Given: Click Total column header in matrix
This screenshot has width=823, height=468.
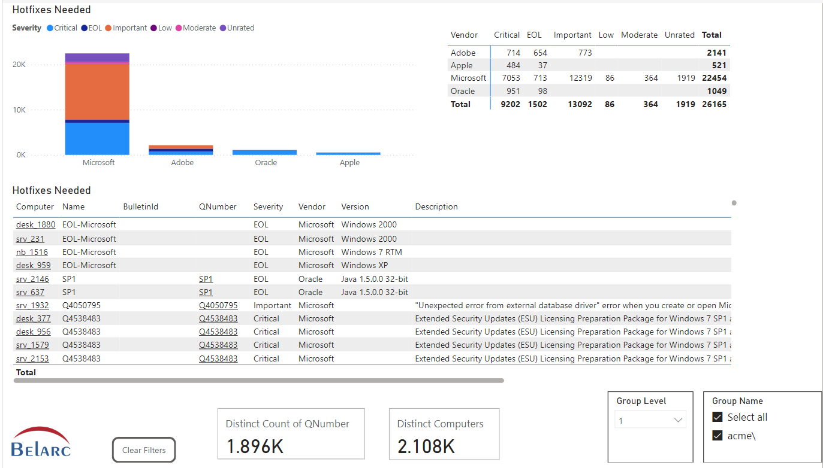Looking at the screenshot, I should 712,35.
